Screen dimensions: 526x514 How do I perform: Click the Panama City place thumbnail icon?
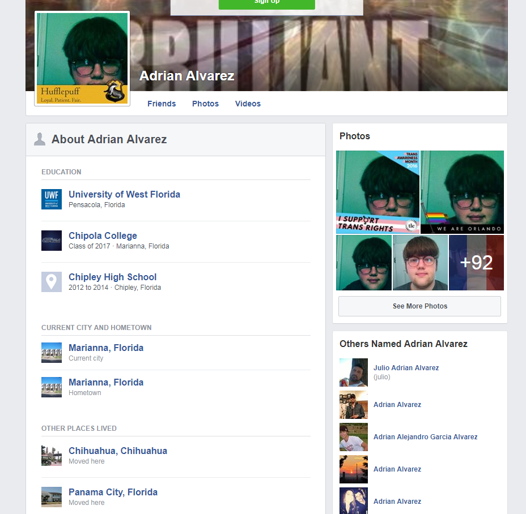(52, 497)
